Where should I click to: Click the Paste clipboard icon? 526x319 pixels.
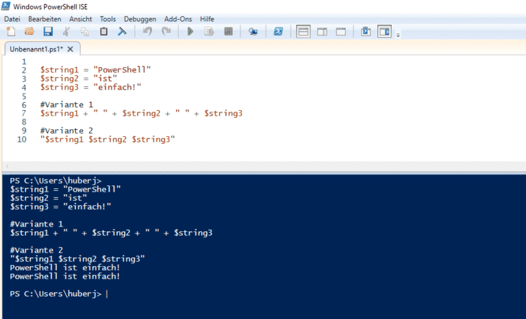point(103,31)
